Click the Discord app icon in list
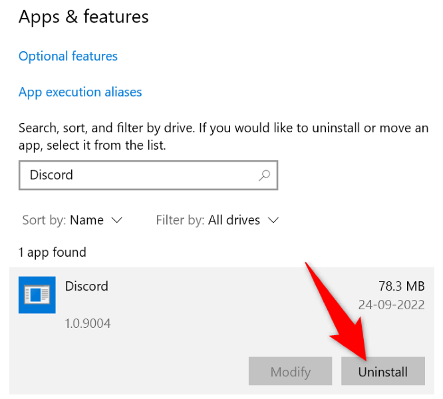443x399 pixels. point(37,295)
